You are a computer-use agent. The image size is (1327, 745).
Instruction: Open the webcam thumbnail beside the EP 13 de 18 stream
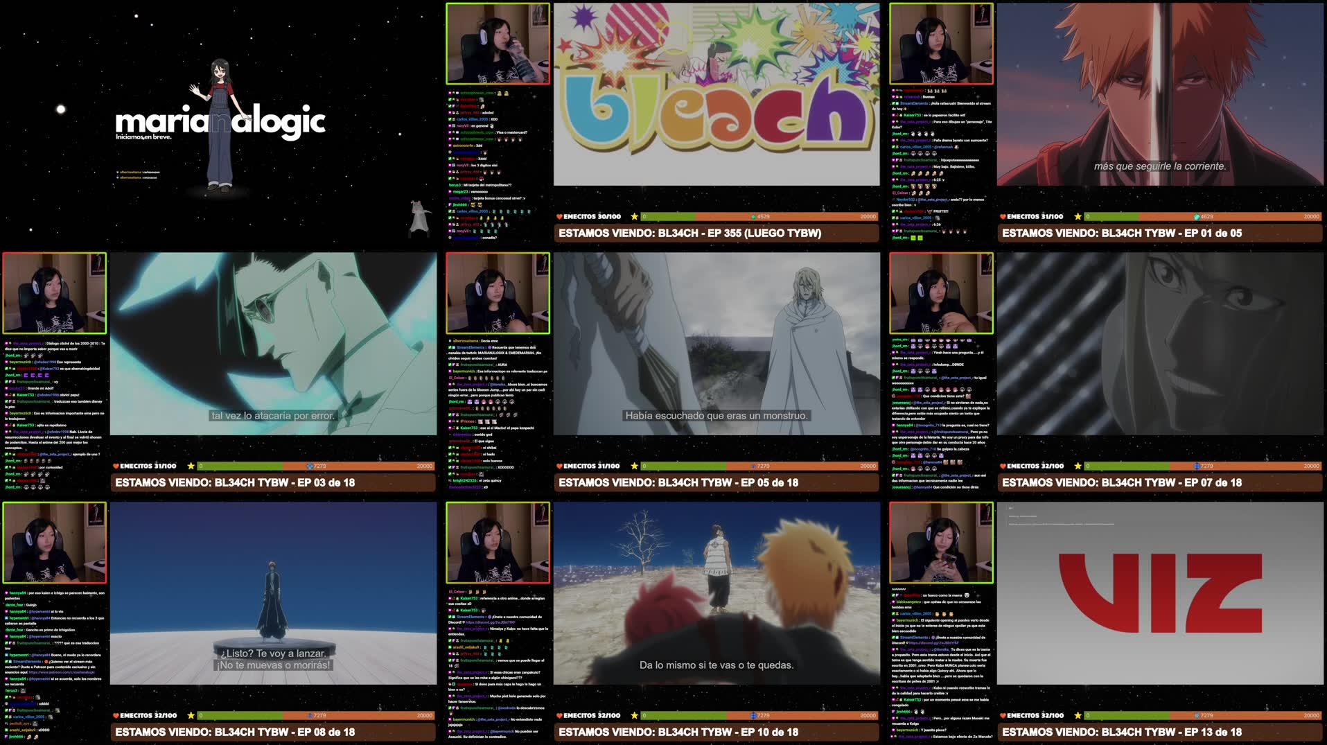941,543
